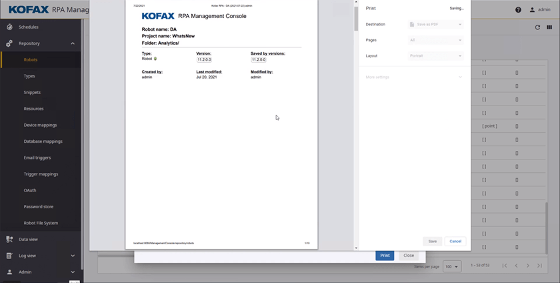The image size is (560, 283).
Task: Open the column chooser icon
Action: tap(549, 27)
